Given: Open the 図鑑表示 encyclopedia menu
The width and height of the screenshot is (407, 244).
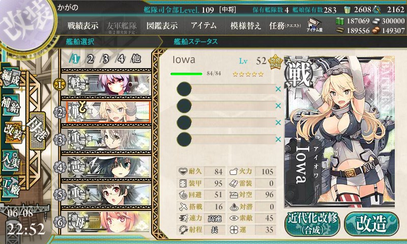Looking at the screenshot, I should coord(162,25).
